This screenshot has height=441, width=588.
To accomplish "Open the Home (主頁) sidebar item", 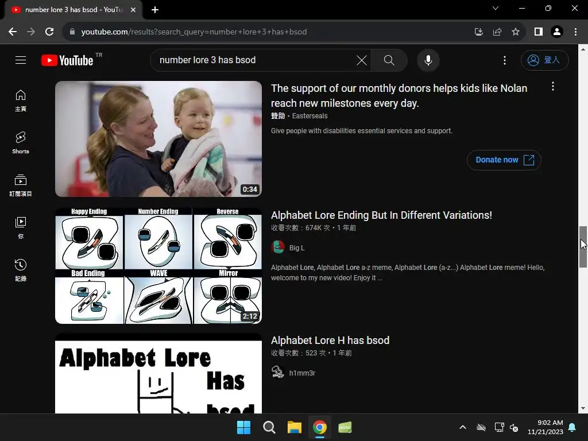I will [x=21, y=100].
